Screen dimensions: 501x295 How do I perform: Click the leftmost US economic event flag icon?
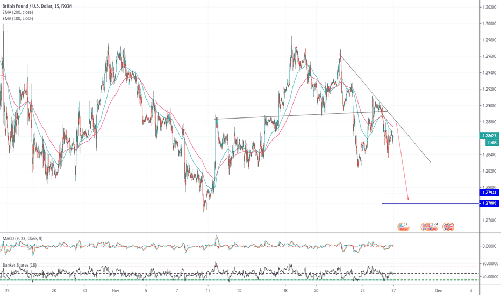(x=404, y=227)
